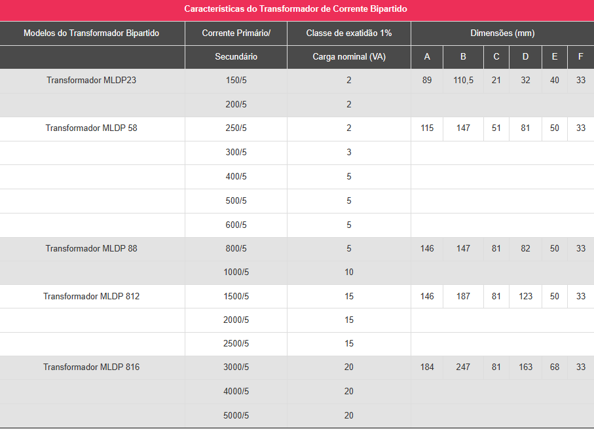Click the dimension value 110,5
The width and height of the screenshot is (594, 429).
tap(463, 81)
